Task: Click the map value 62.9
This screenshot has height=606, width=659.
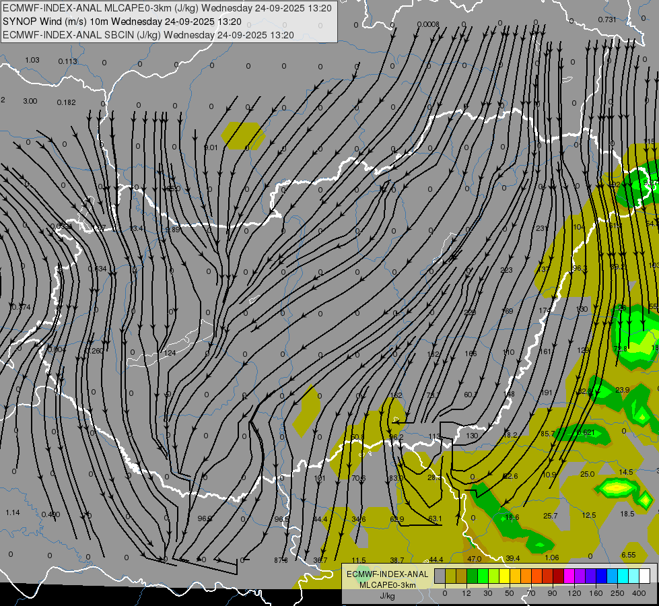Action: point(396,519)
